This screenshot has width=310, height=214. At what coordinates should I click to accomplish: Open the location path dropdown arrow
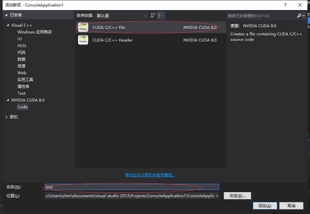pyautogui.click(x=217, y=196)
